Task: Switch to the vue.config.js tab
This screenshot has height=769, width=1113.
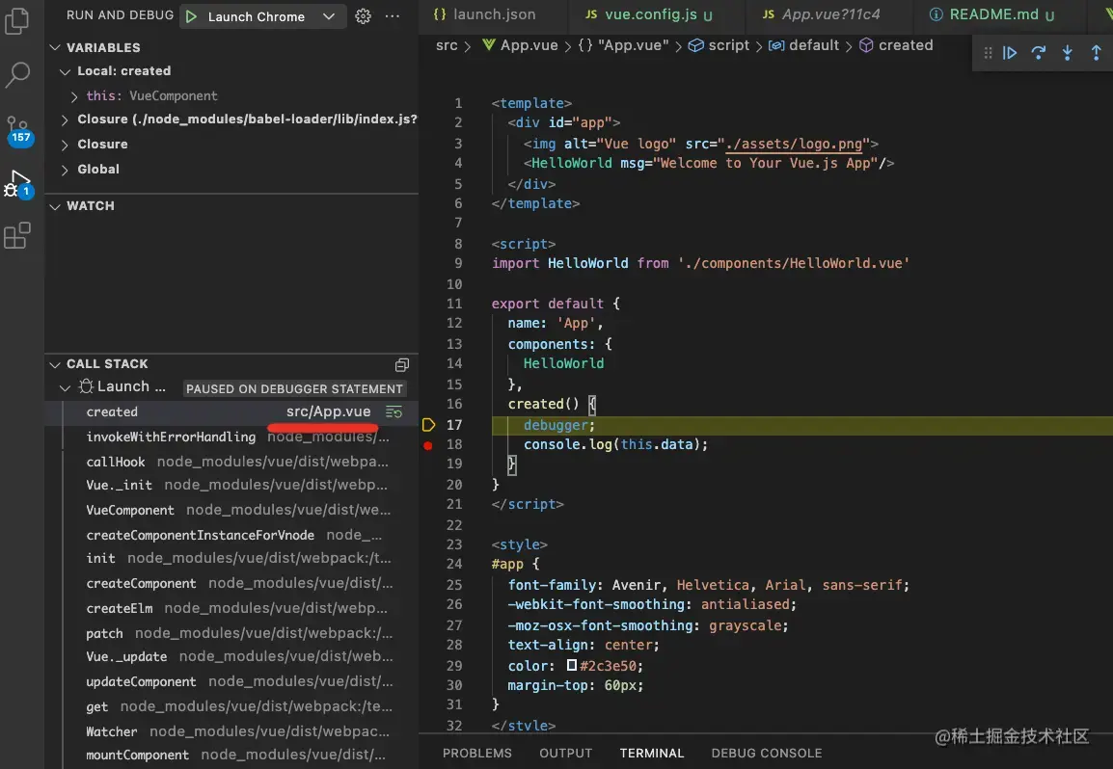Action: click(650, 14)
